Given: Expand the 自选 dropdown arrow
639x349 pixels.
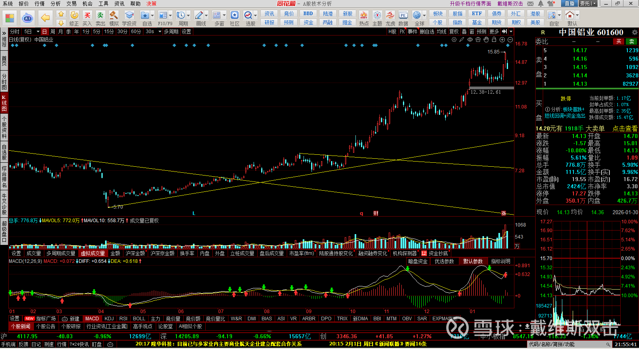Looking at the screenshot, I should 152,16.
